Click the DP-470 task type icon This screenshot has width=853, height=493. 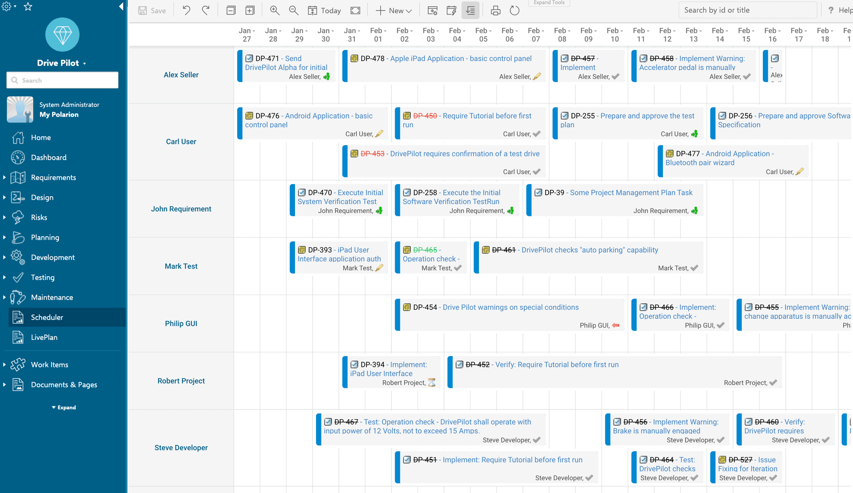(x=302, y=193)
